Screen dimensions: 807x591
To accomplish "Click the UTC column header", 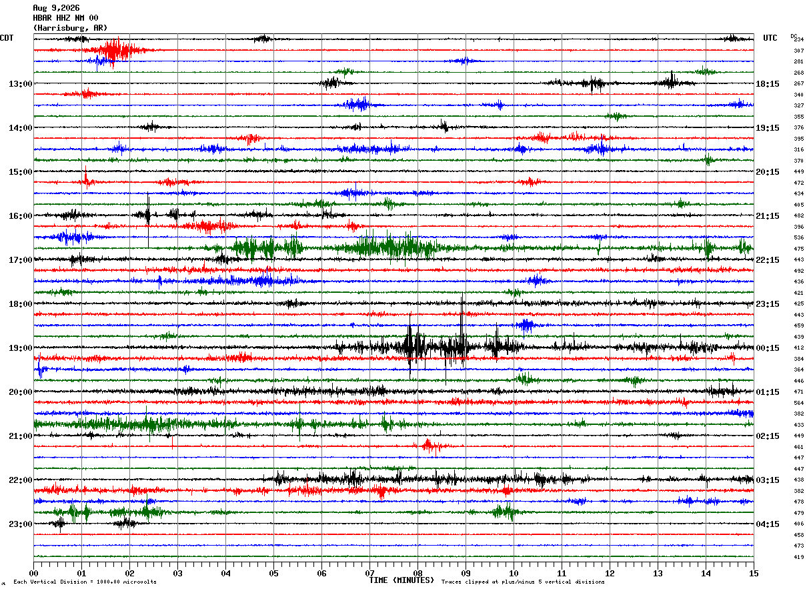I will tap(770, 38).
